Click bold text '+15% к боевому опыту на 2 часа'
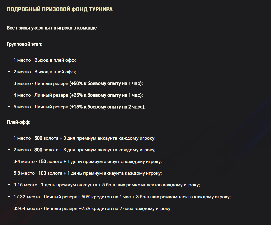Image resolution: width=271 pixels, height=225 pixels. [x=107, y=107]
